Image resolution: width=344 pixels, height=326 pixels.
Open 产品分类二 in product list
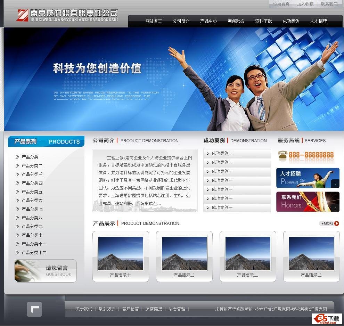tap(32, 166)
